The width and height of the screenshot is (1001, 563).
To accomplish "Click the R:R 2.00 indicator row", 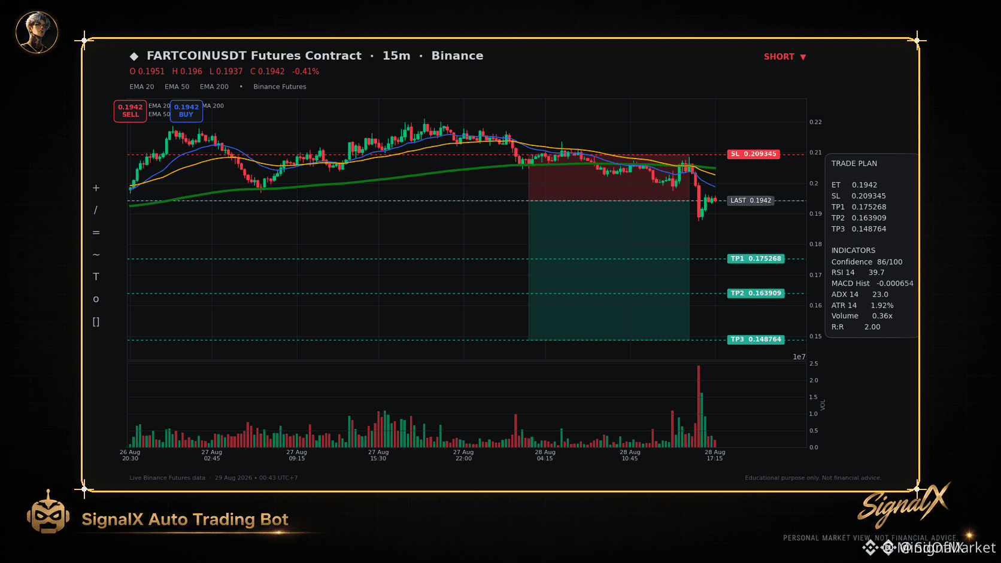I will 856,327.
